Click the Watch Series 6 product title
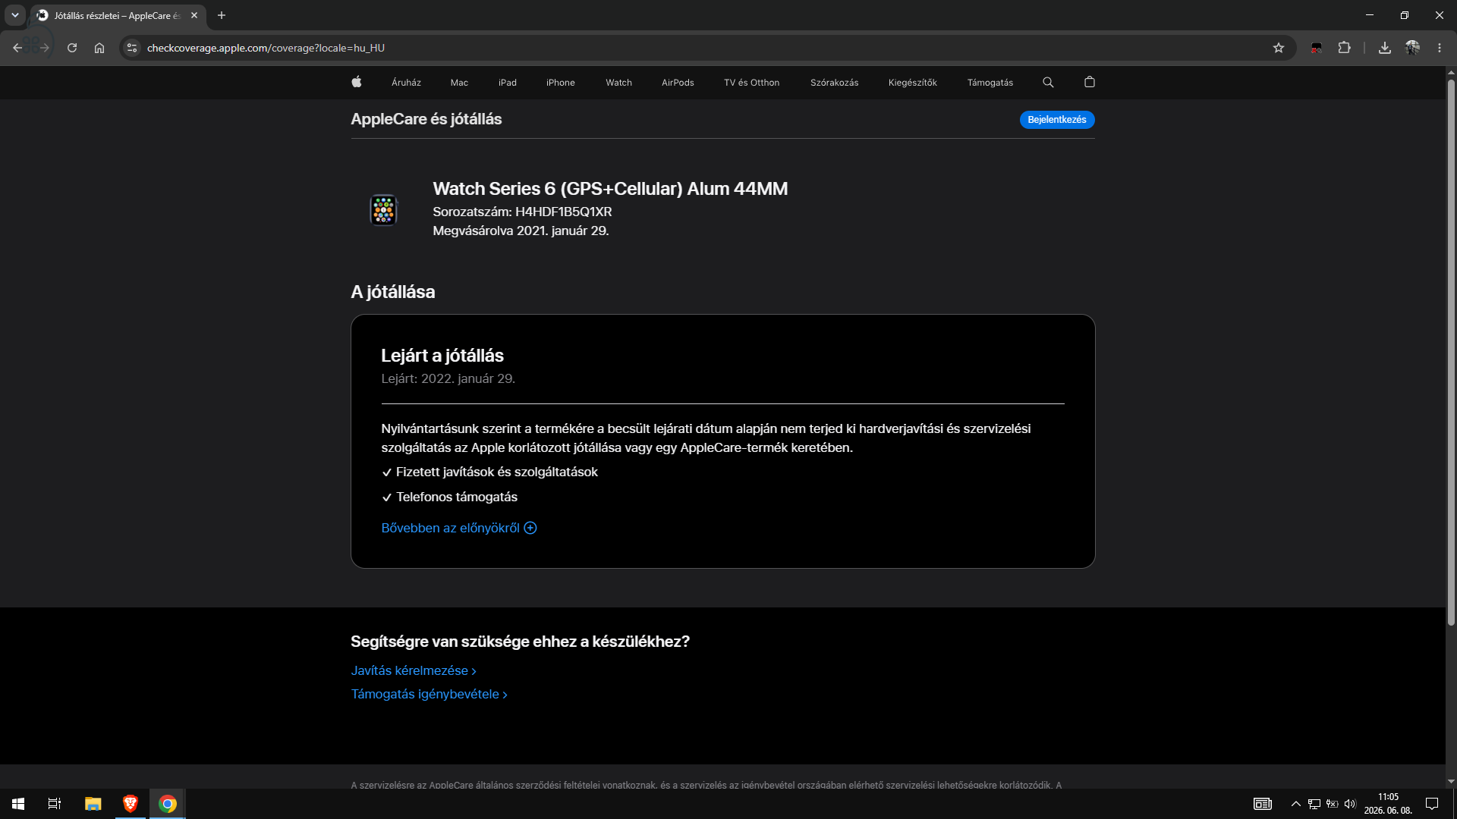 pyautogui.click(x=610, y=189)
